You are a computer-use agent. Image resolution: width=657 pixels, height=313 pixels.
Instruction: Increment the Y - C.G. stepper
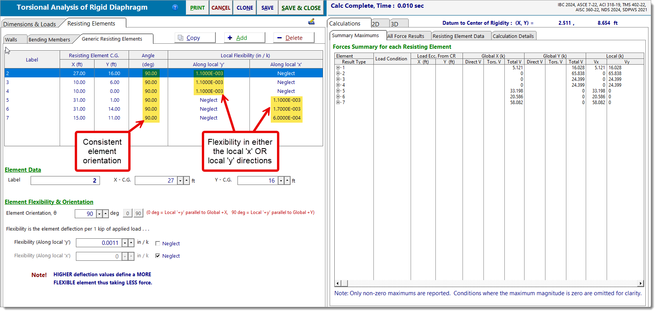click(287, 181)
